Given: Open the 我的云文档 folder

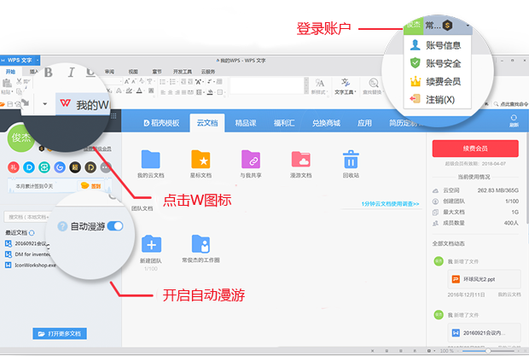Looking at the screenshot, I should coord(151,160).
